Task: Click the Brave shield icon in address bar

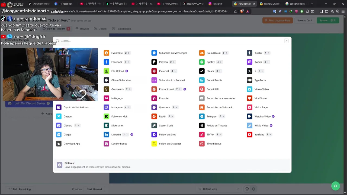Action: click(242, 11)
